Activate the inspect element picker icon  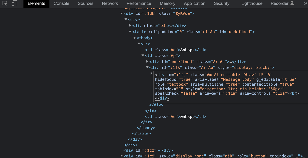(5, 3)
